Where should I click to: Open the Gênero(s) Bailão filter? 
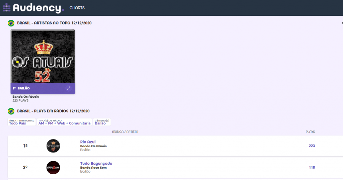pos(102,122)
